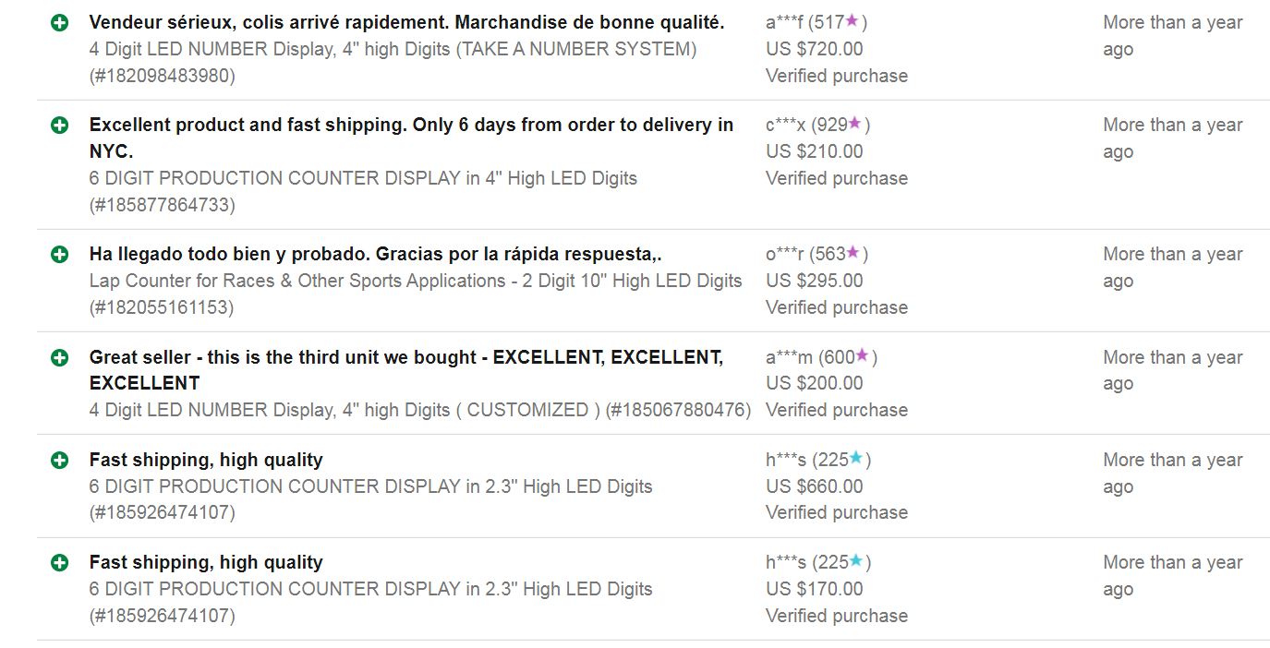Viewport: 1270px width, 648px height.
Task: Click "Verified purchase" under US $200.00
Action: [836, 410]
